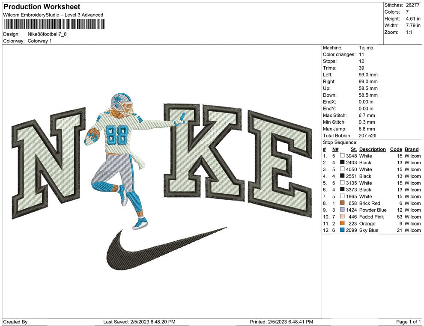The height and width of the screenshot is (326, 424).
Task: Click the Powder Blue color swatch
Action: (342, 210)
